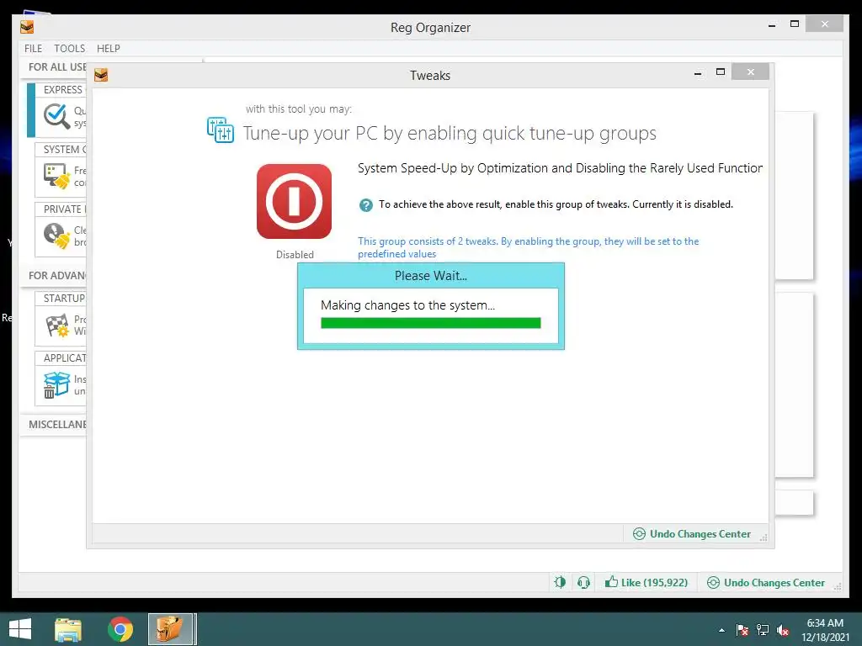Click the Like thumbs-up icon
Screen dimensions: 862x646
(x=611, y=582)
